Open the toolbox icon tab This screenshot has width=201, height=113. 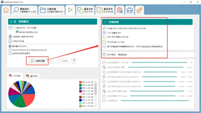[x=130, y=10]
